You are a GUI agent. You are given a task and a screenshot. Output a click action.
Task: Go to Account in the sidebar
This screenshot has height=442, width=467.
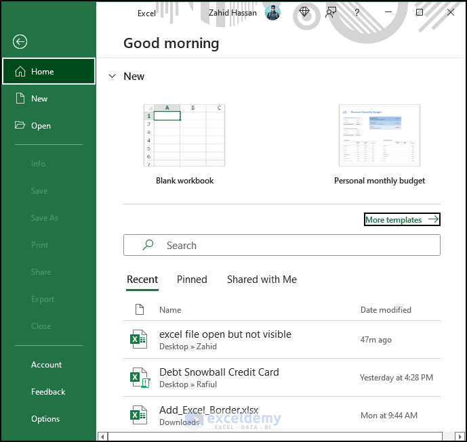46,364
